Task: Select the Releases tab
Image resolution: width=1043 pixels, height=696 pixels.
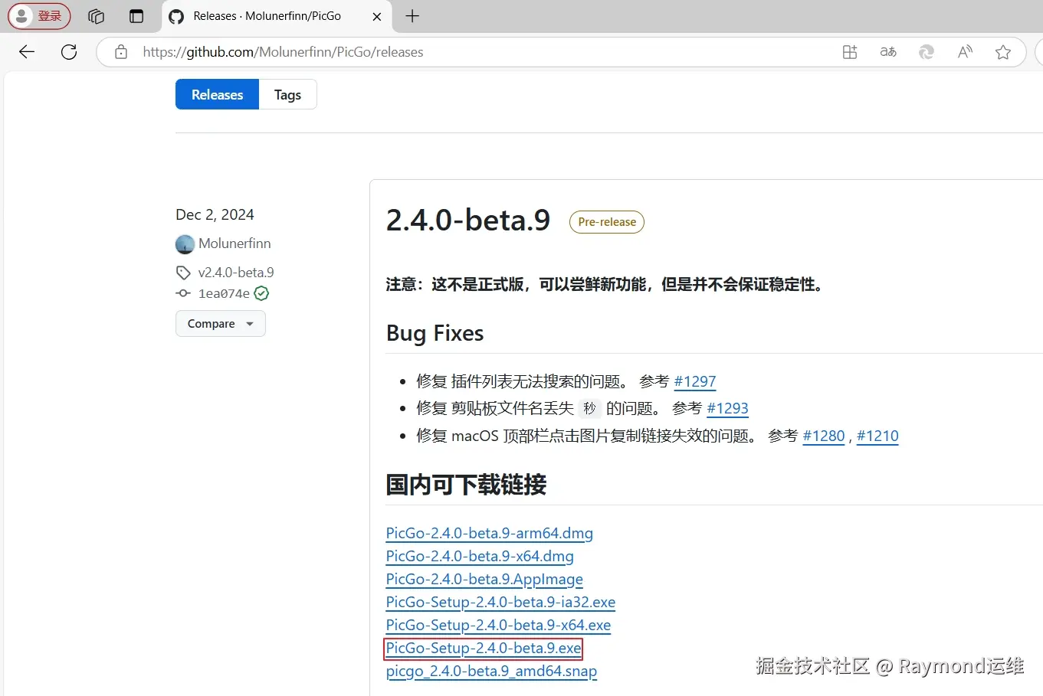Action: click(x=217, y=95)
